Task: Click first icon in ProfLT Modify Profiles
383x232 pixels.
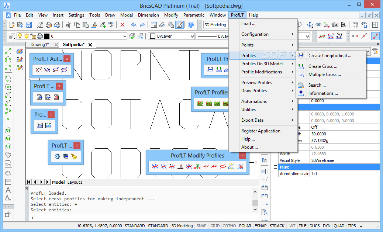Action: (x=155, y=167)
